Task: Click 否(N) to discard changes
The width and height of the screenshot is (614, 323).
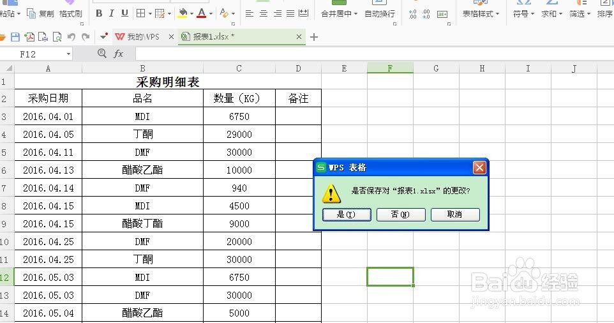Action: coord(401,214)
